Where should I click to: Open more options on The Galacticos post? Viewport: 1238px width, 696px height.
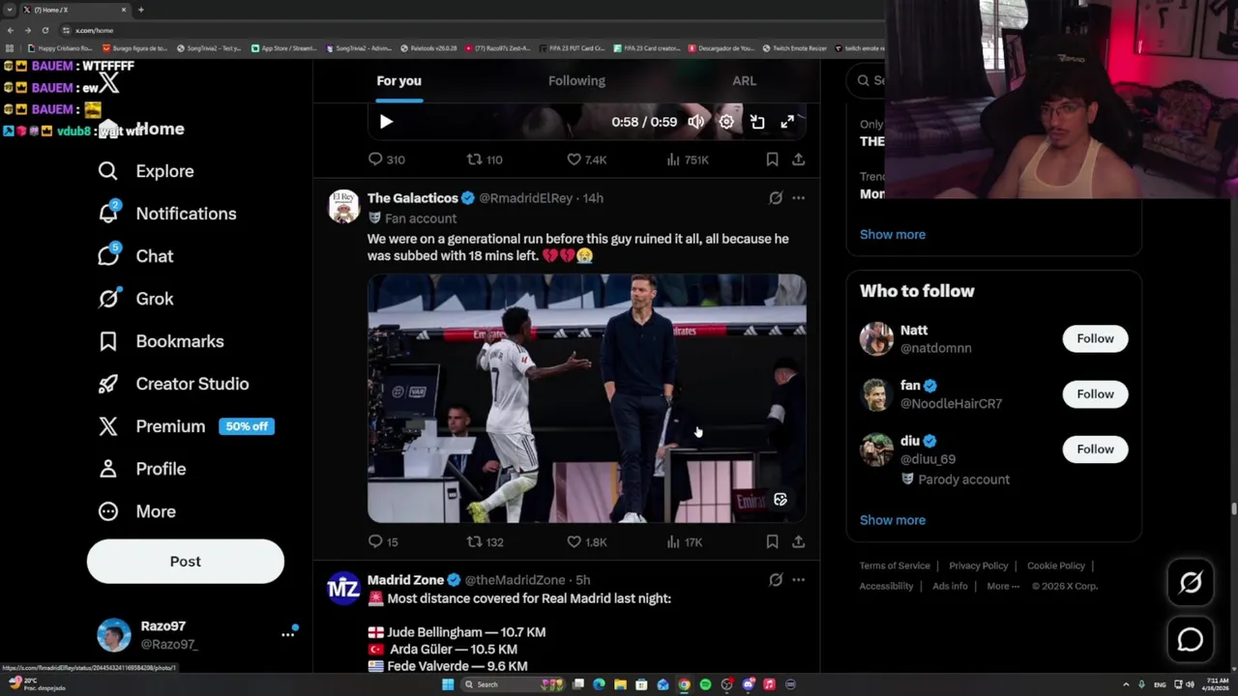click(798, 198)
